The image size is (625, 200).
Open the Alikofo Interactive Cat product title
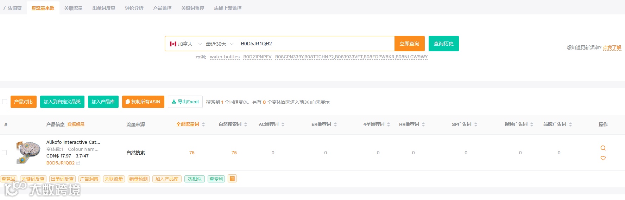pyautogui.click(x=73, y=142)
